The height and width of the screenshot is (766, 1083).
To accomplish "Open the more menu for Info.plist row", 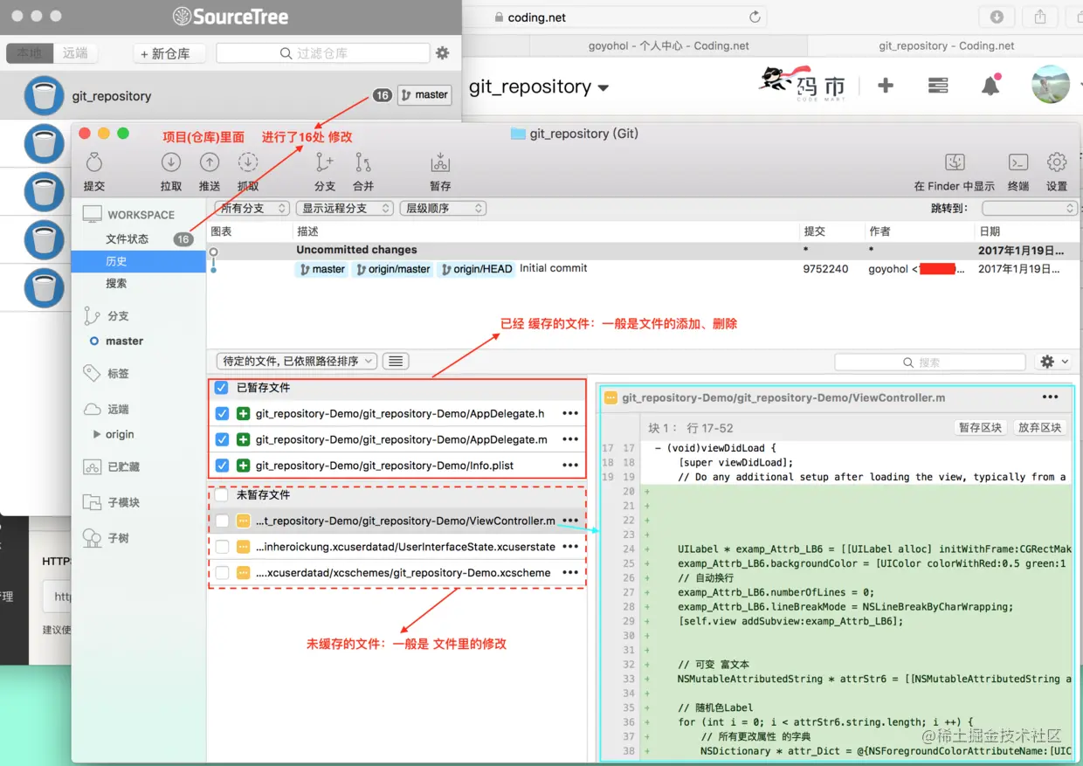I will (570, 466).
